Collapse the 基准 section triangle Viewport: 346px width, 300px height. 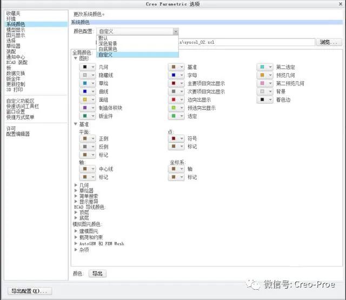(76, 124)
